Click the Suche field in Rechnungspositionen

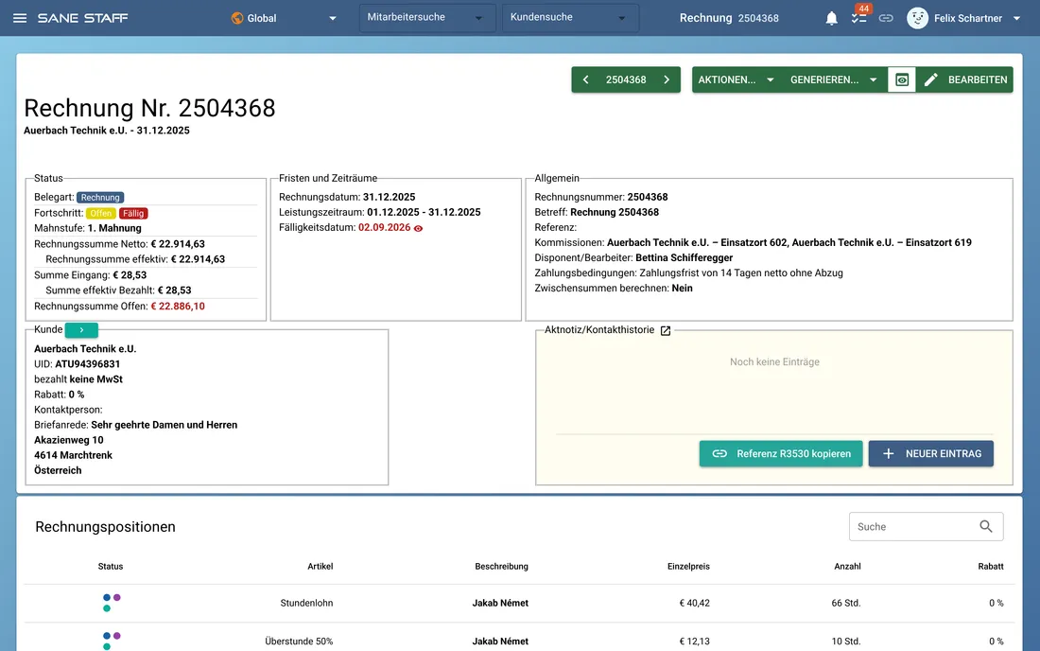click(926, 526)
